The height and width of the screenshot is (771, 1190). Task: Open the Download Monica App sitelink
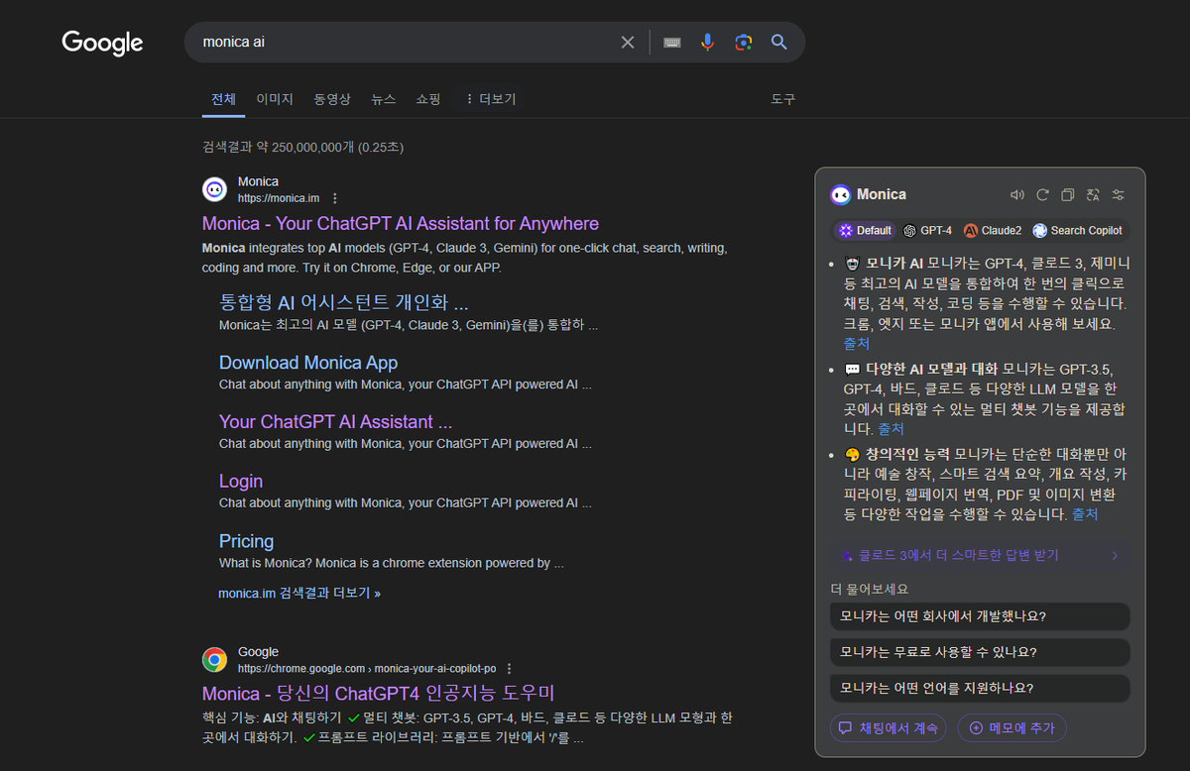tap(308, 363)
